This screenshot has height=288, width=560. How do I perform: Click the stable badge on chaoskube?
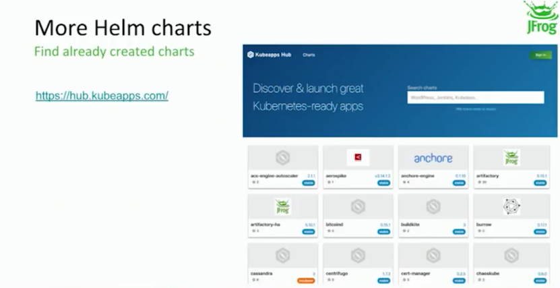click(540, 281)
